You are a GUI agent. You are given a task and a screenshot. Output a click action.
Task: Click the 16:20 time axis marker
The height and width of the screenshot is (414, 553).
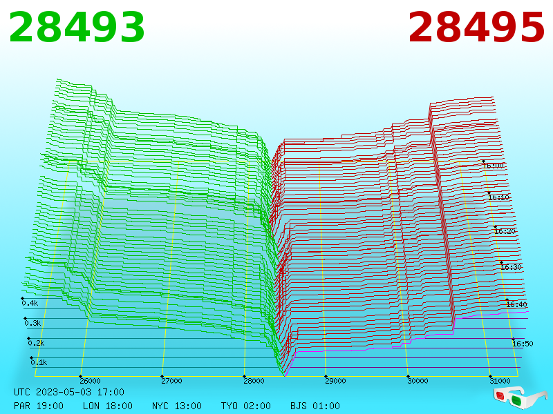click(x=505, y=231)
